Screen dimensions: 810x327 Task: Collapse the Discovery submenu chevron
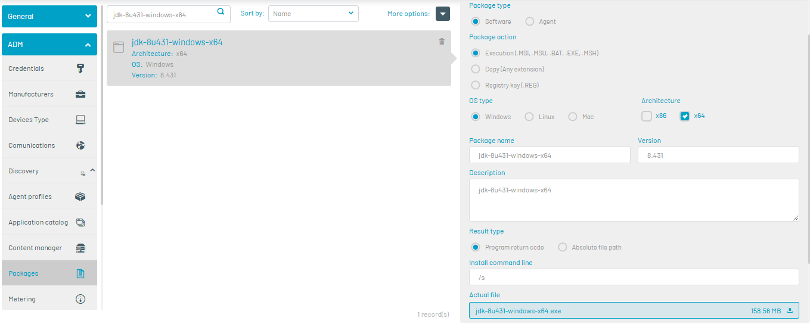click(92, 170)
